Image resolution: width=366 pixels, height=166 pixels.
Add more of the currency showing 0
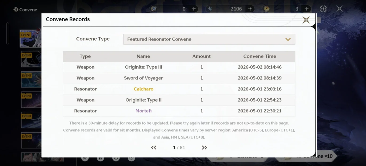(x=194, y=9)
